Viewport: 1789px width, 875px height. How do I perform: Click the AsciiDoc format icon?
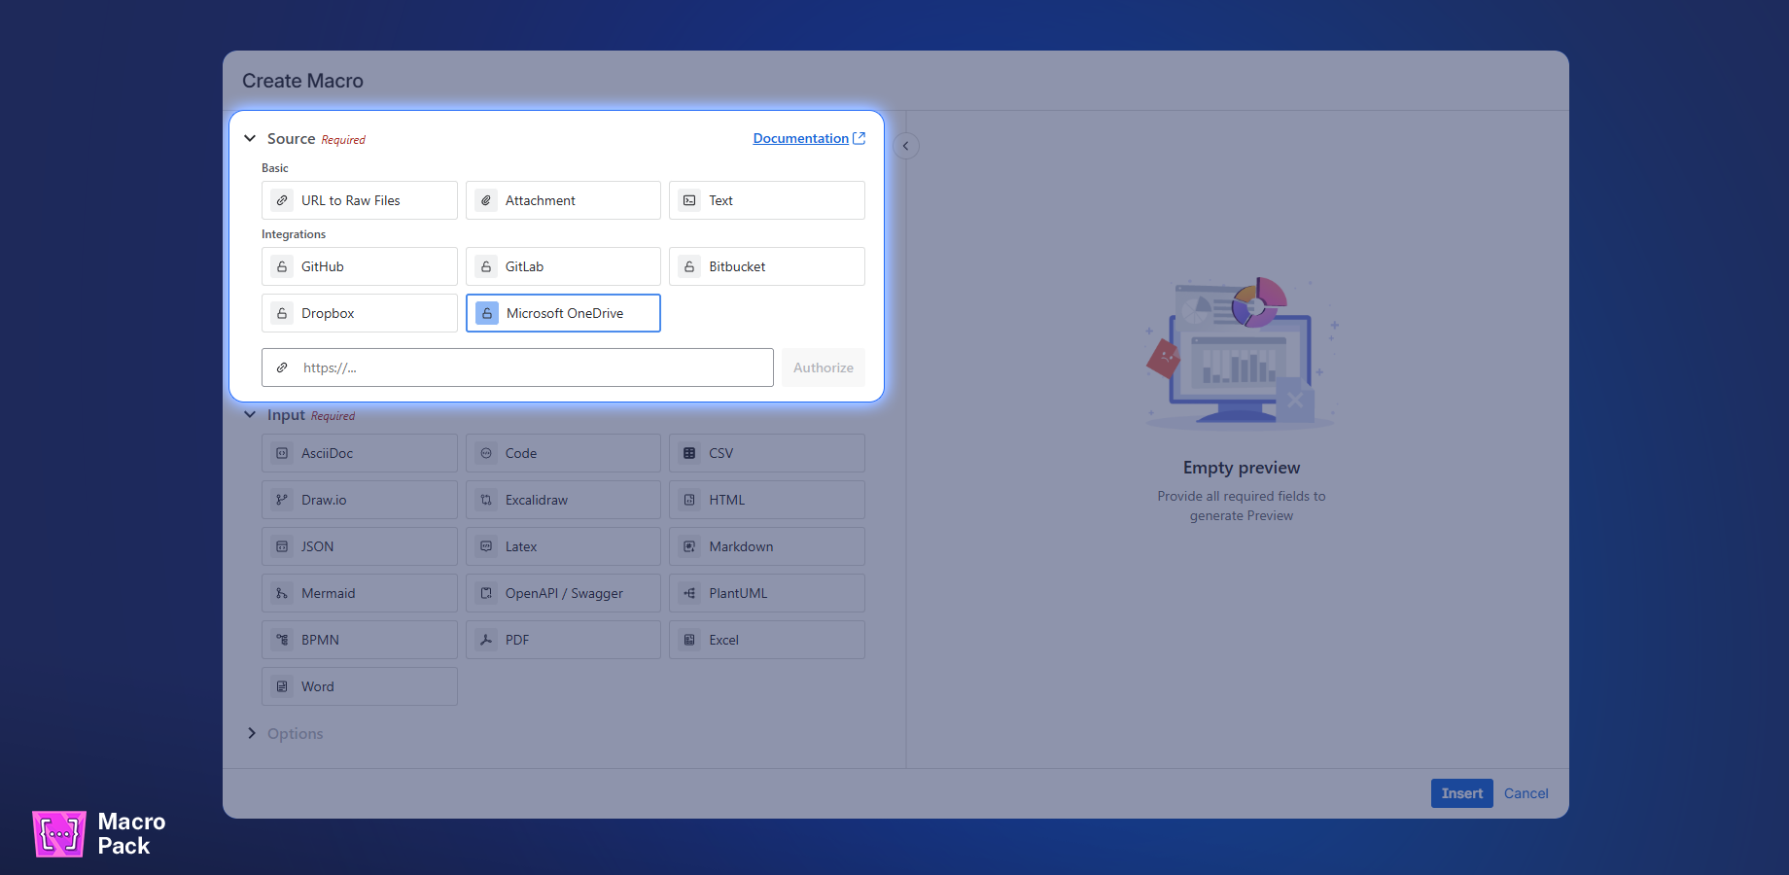[282, 453]
